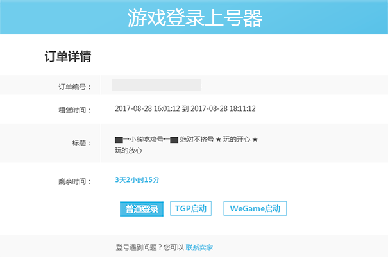The width and height of the screenshot is (388, 257).
Task: Select the 订单详情 heading
Action: pos(67,56)
